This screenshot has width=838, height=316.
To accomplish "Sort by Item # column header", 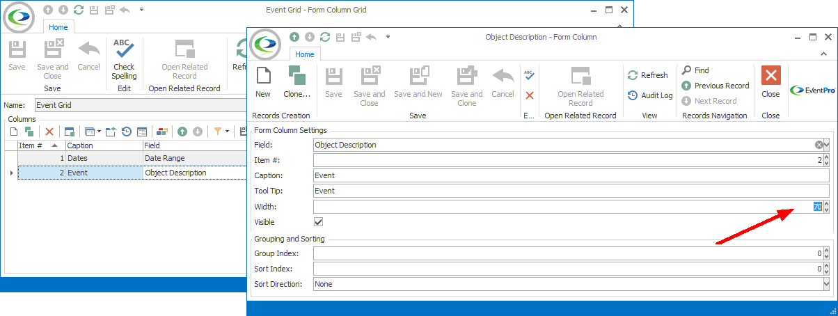I will tap(40, 145).
